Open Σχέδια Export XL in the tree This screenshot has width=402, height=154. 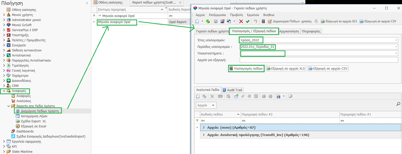coord(33,121)
